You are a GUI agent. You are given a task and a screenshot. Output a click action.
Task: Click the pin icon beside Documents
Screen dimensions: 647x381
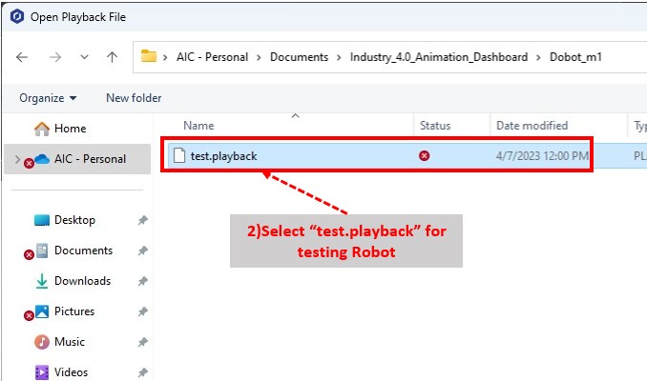142,251
